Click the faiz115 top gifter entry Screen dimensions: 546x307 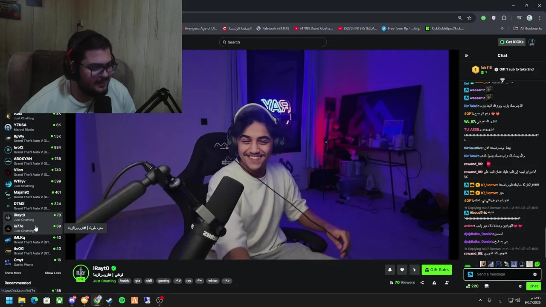coord(482,70)
